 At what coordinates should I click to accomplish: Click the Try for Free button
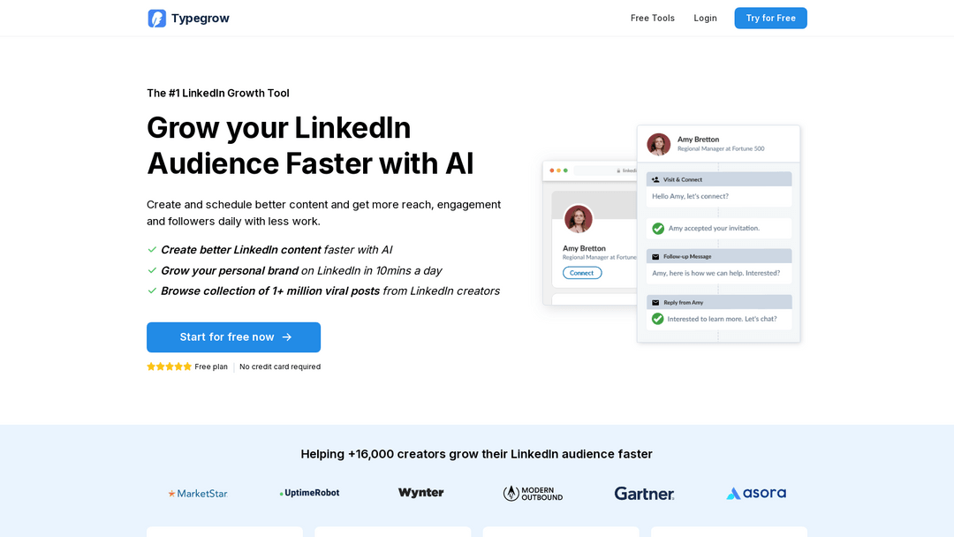(770, 19)
